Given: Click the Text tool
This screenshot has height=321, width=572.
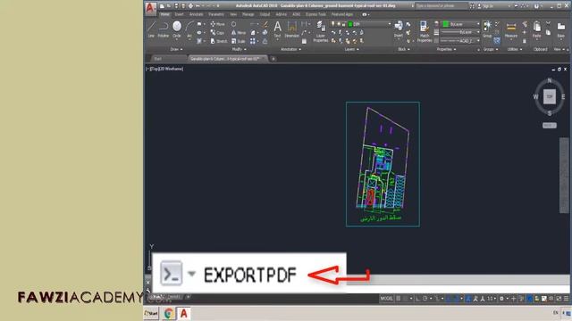Looking at the screenshot, I should (x=278, y=29).
